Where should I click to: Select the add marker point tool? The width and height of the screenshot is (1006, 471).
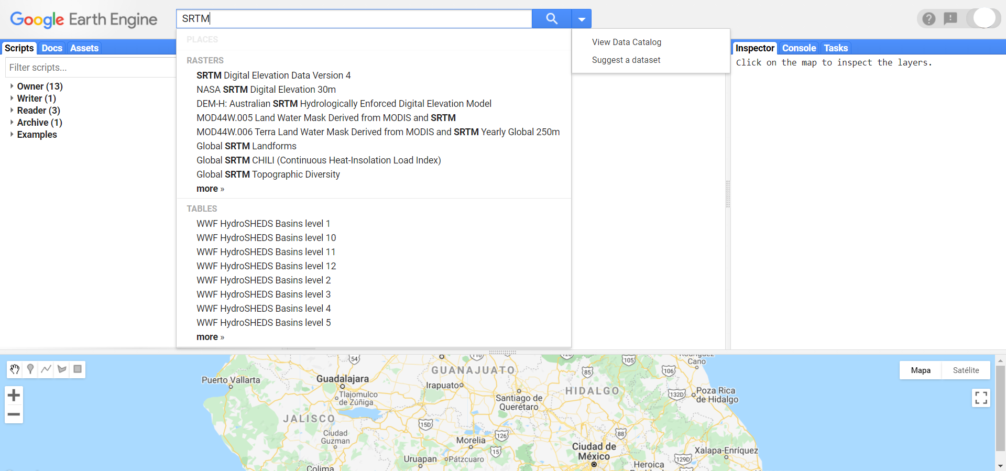pos(30,369)
